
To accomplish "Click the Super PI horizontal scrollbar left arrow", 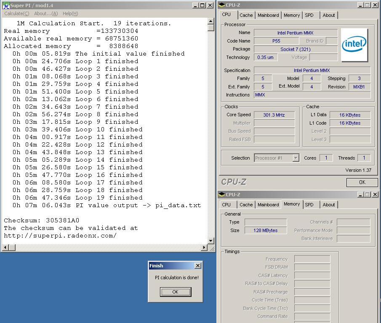I will point(5,248).
